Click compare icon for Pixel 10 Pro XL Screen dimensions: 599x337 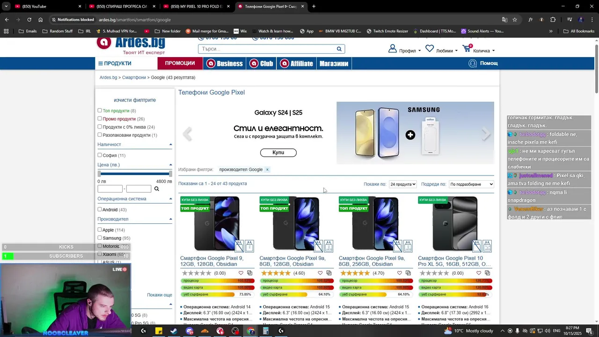tap(487, 273)
